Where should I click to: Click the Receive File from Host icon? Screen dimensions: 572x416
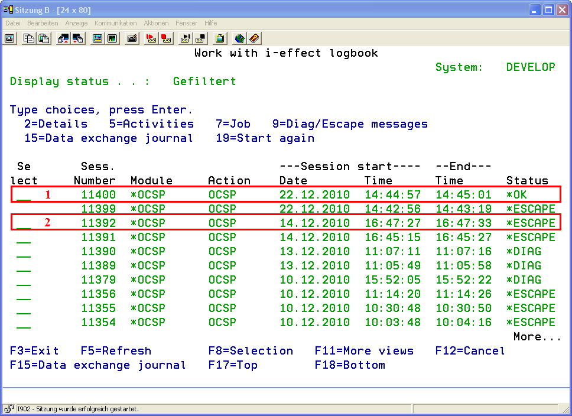[78, 38]
